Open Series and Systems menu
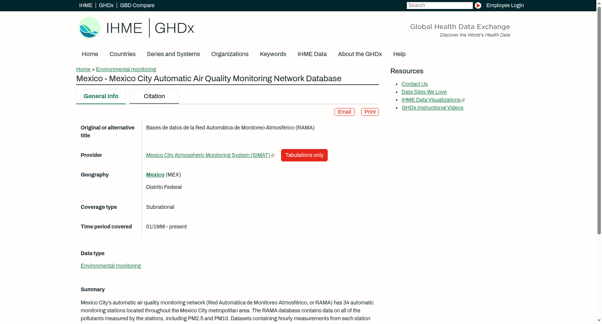602x324 pixels. pyautogui.click(x=173, y=54)
